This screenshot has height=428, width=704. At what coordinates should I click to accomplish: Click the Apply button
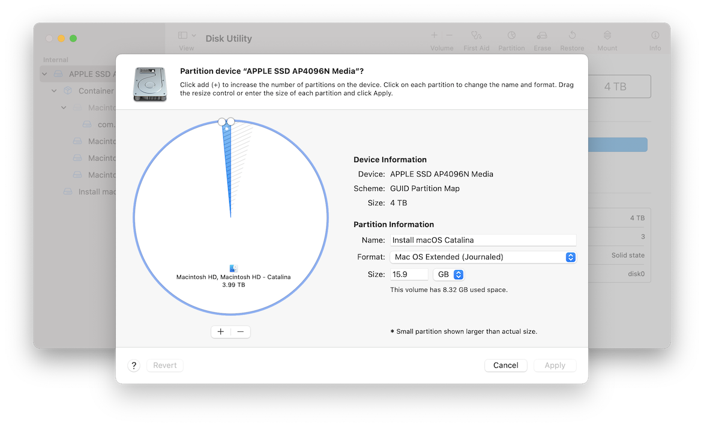coord(555,366)
